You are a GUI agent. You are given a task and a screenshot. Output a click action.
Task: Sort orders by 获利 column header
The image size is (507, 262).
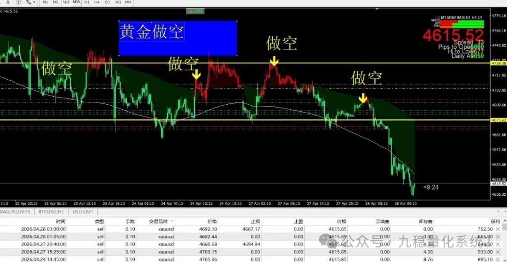[495, 222]
